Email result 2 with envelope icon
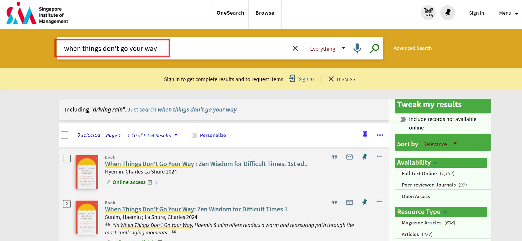Viewport: 522px width, 241px height. click(x=349, y=202)
